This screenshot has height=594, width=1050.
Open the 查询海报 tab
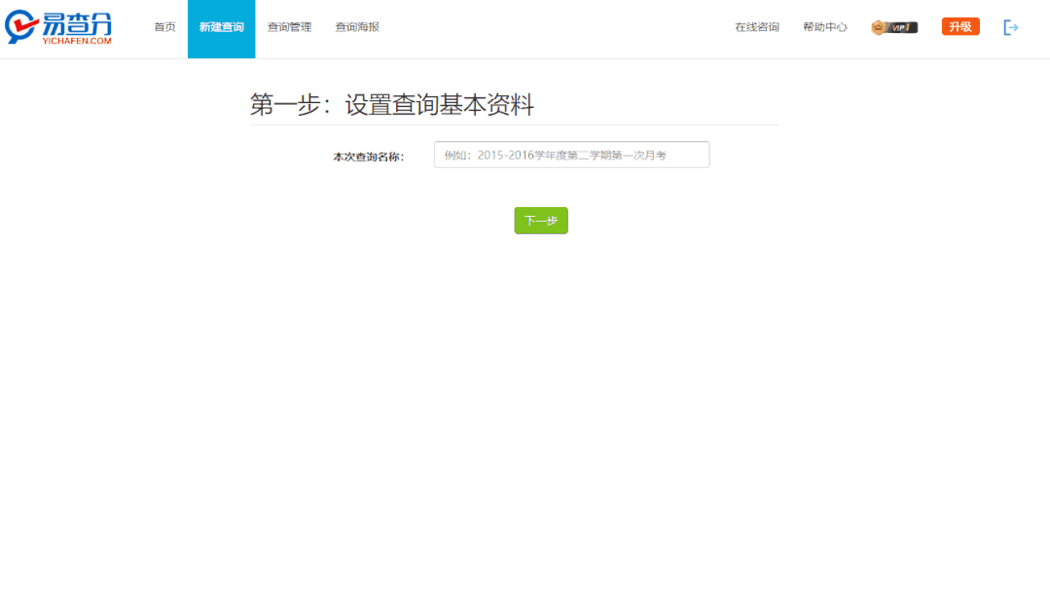357,27
